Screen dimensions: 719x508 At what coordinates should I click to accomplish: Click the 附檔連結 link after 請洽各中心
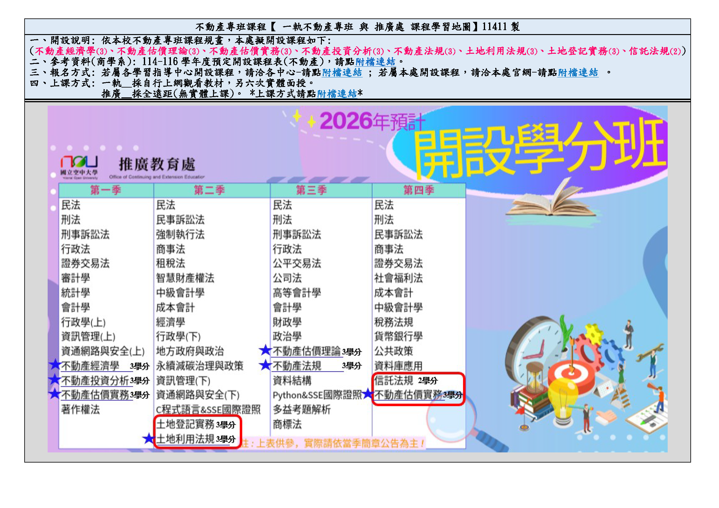click(341, 74)
